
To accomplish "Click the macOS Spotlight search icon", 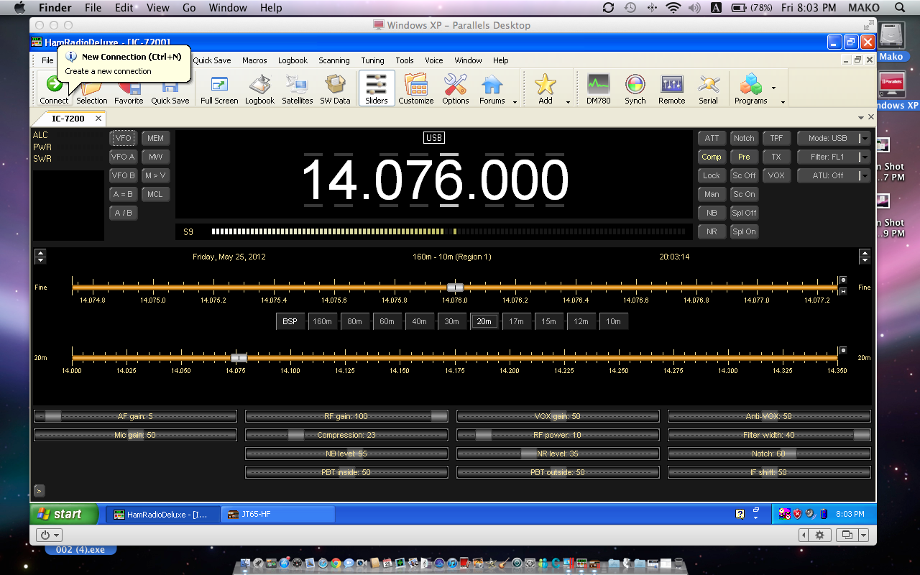I will tap(901, 8).
